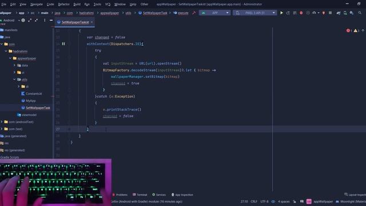Image resolution: width=366 pixels, height=206 pixels.
Task: Open the File menu
Action: pyautogui.click(x=4, y=4)
